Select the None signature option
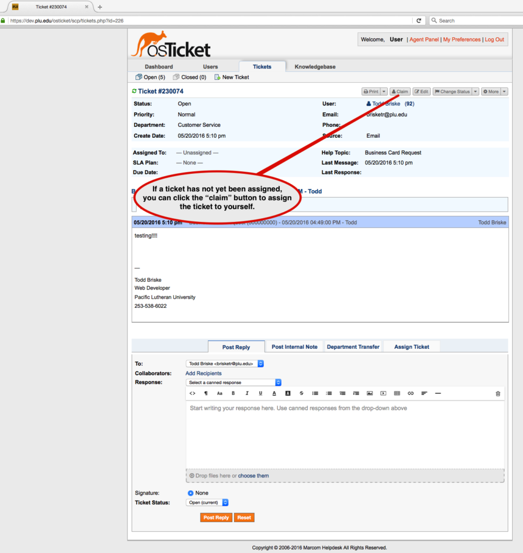This screenshot has height=553, width=523. [x=191, y=493]
